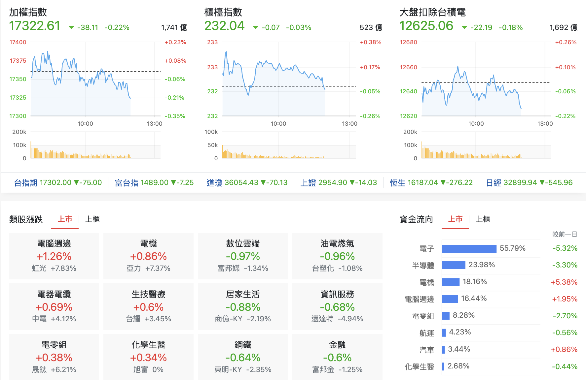Click the 汽車 label in 資金流向
This screenshot has width=586, height=380.
coord(426,350)
